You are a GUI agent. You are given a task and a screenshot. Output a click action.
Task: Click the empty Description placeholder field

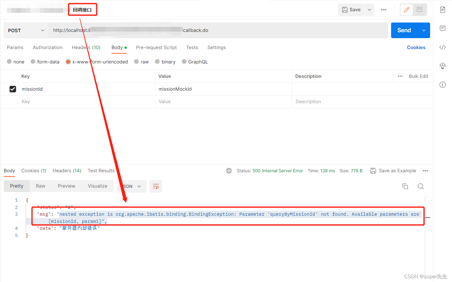(x=362, y=102)
